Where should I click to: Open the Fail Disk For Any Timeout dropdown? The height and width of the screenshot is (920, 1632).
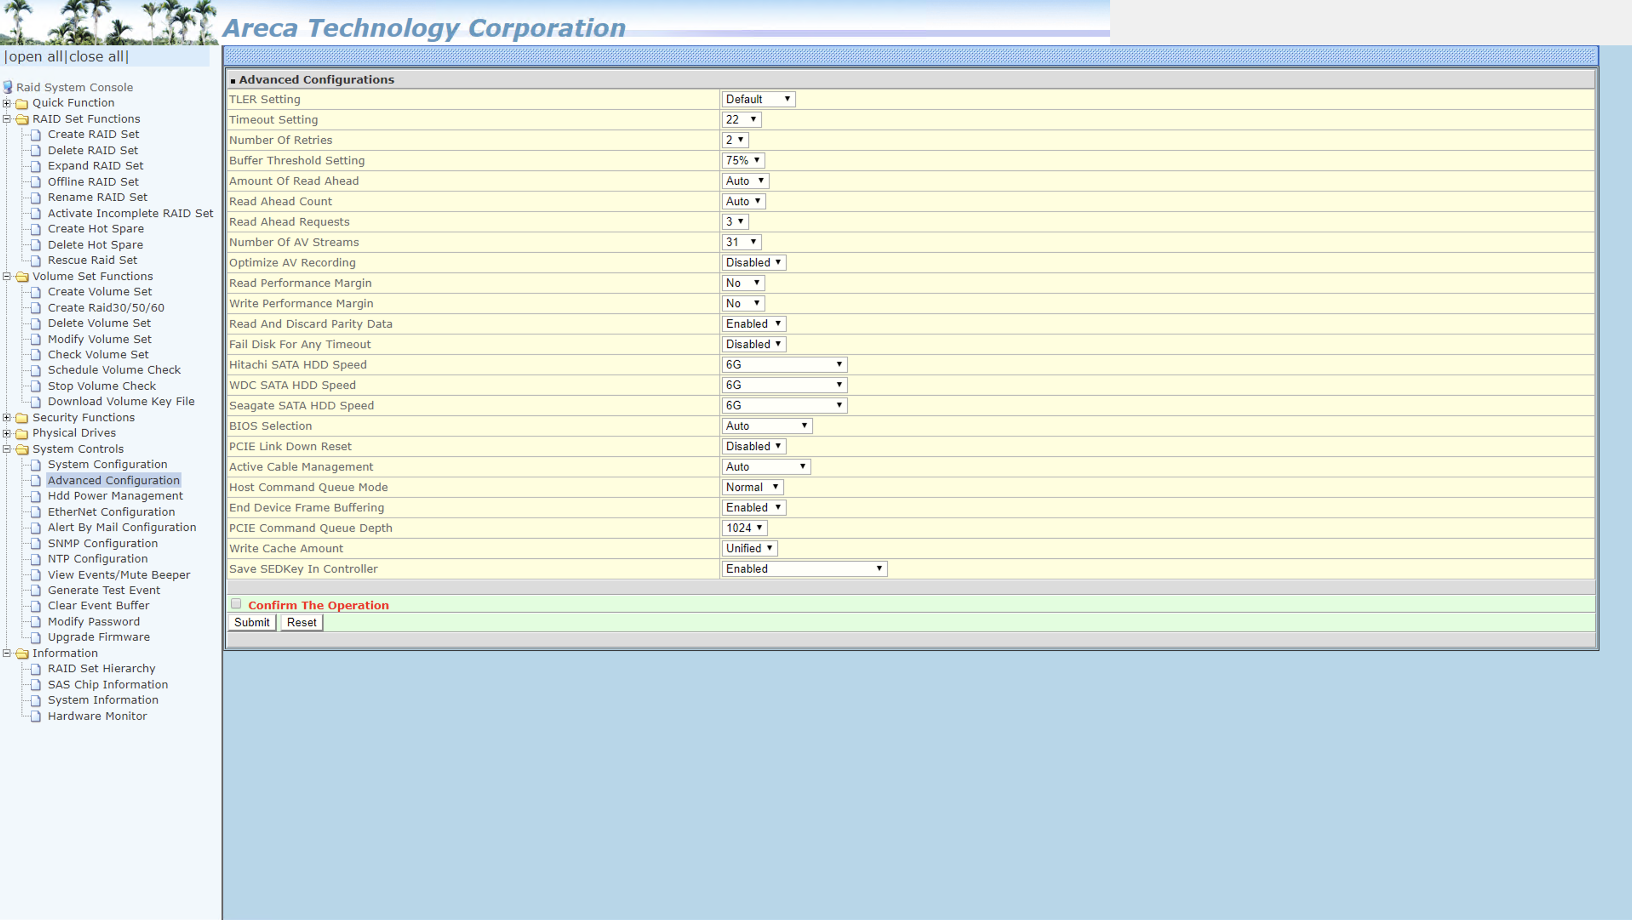(754, 344)
